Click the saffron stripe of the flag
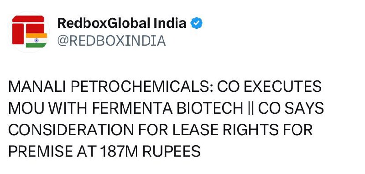The height and width of the screenshot is (174, 365). (x=36, y=36)
